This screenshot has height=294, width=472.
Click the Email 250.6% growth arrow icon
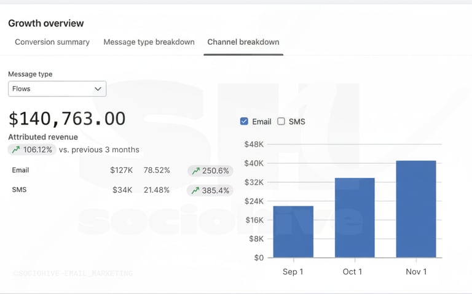pyautogui.click(x=195, y=171)
